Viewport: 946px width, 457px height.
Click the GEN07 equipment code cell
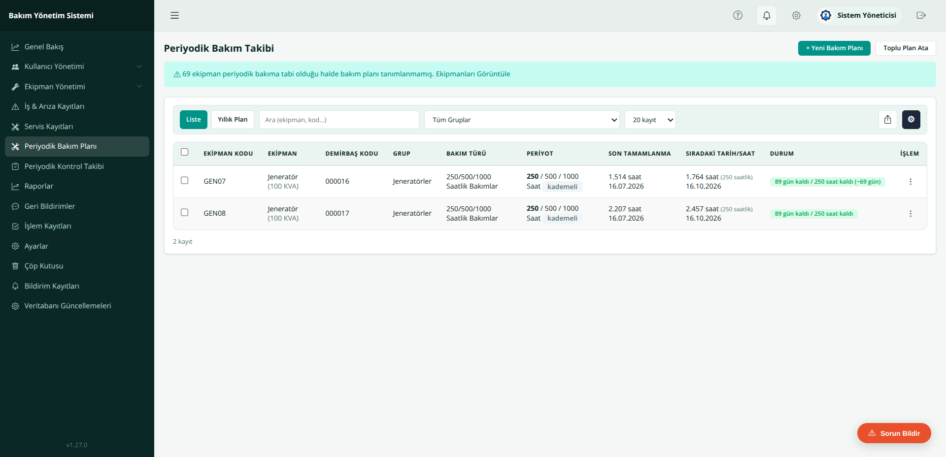[215, 181]
